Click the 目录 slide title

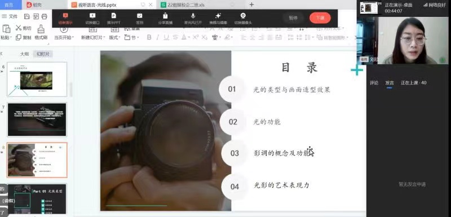(x=299, y=68)
